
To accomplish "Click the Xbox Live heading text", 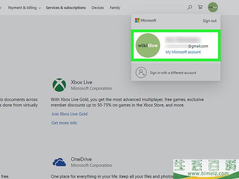I will click(x=81, y=82).
